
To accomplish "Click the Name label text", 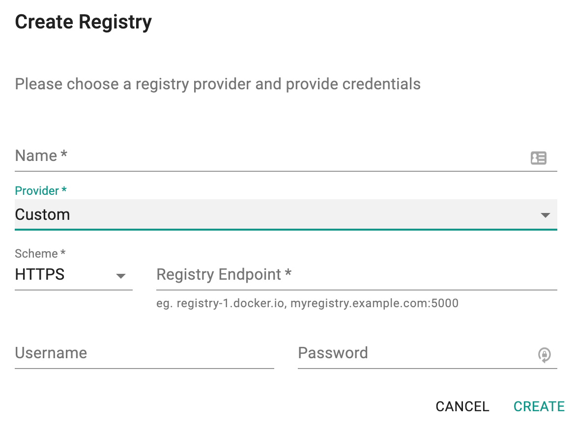I will (x=41, y=156).
